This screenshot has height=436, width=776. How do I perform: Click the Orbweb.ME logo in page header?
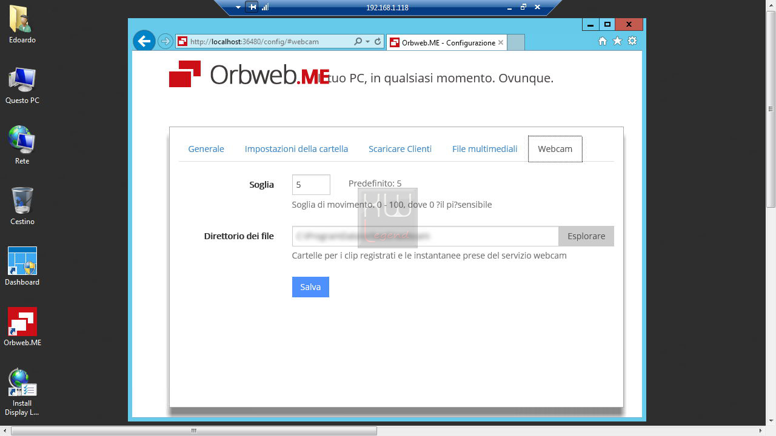[249, 74]
